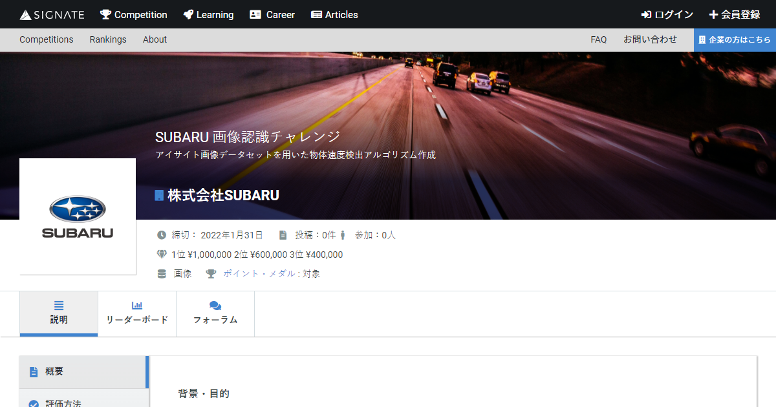Switch to the フォーラム tab
The image size is (776, 407).
(215, 313)
